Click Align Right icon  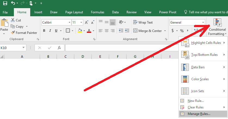coord(113,31)
